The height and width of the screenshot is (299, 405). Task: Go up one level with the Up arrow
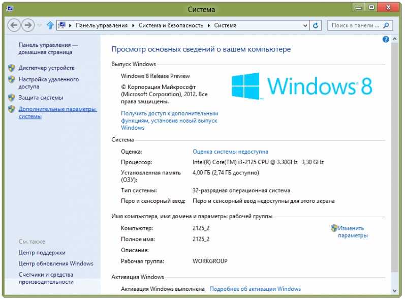click(x=50, y=25)
